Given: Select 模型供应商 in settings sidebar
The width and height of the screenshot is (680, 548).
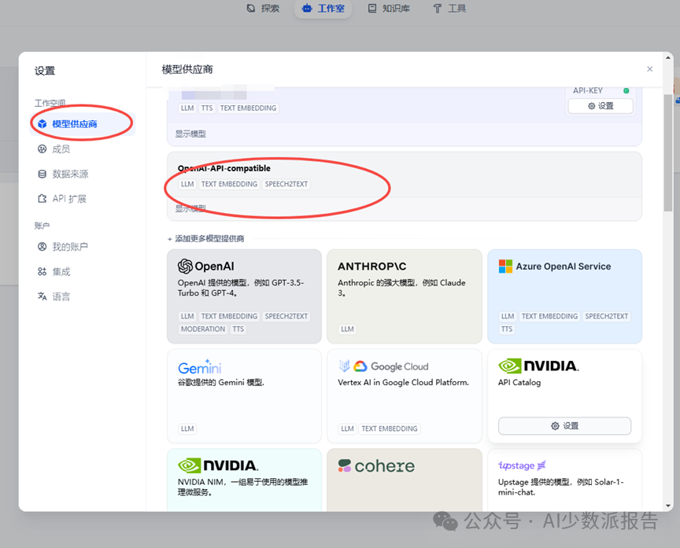Looking at the screenshot, I should point(83,124).
